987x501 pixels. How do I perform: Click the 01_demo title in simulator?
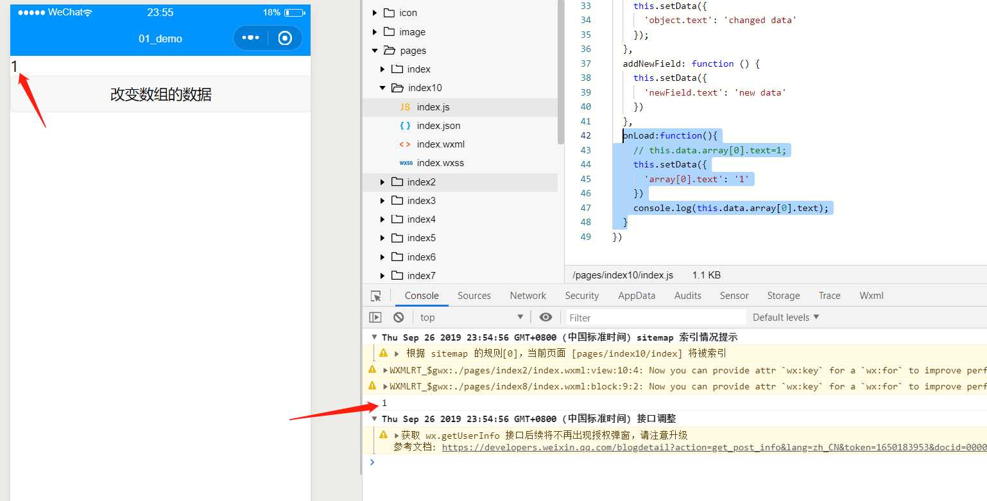tap(160, 38)
